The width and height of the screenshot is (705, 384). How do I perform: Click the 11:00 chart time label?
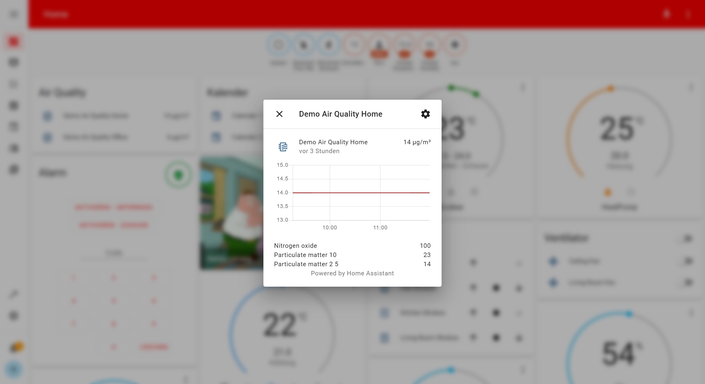tap(380, 228)
